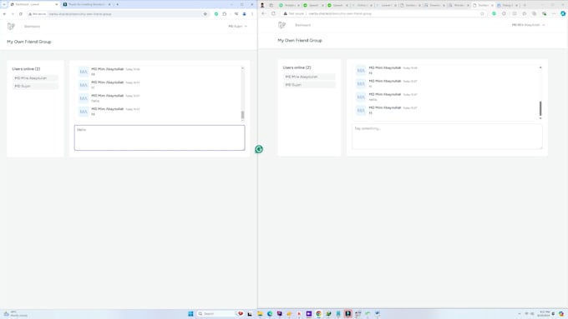Open the Chrome extensions puzzle icon
The width and height of the screenshot is (568, 319).
coord(225,14)
